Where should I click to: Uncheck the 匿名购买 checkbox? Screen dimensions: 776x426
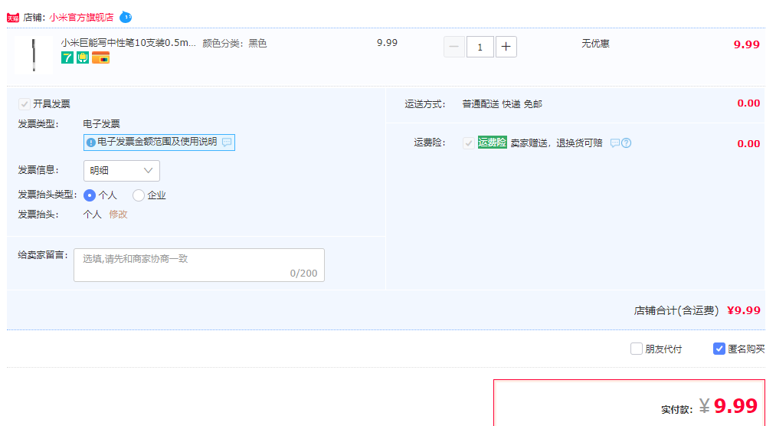pos(719,349)
